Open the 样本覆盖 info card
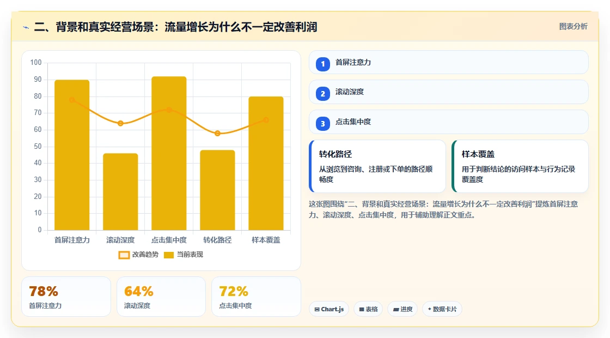 tap(520, 166)
